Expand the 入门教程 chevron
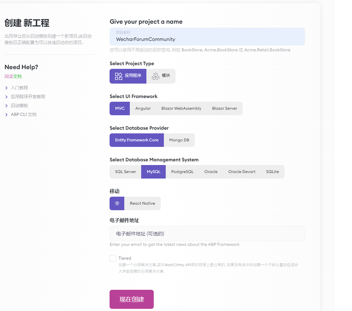The image size is (352, 311). tap(6, 88)
